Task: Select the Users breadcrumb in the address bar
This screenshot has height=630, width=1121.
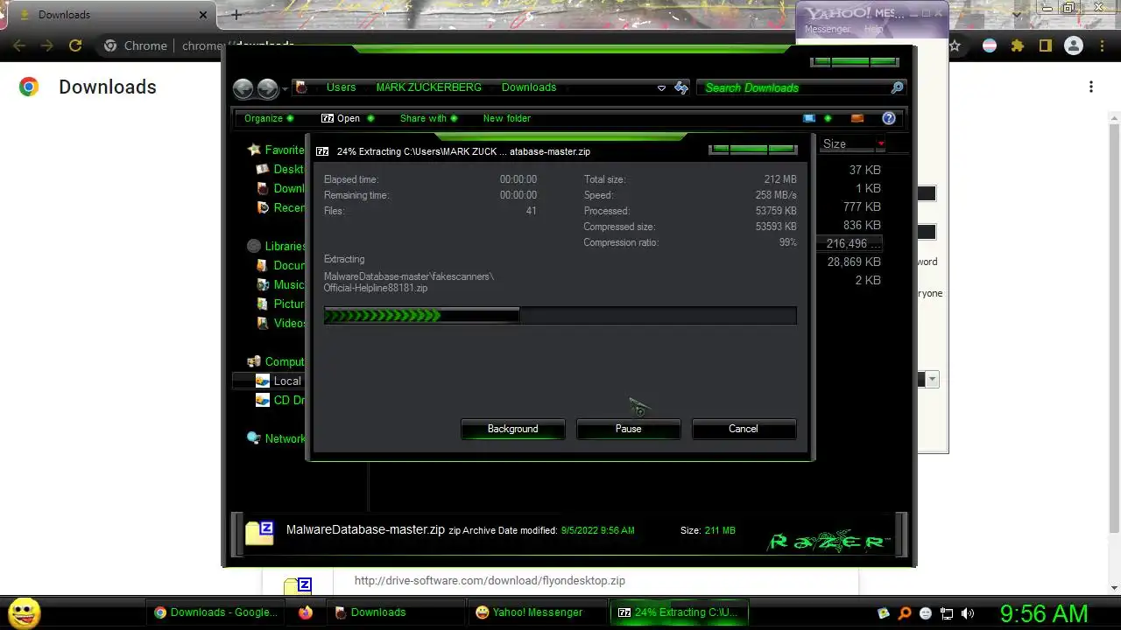Action: point(341,87)
